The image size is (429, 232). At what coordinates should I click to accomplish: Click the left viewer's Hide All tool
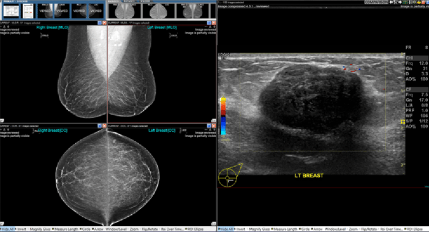7,229
